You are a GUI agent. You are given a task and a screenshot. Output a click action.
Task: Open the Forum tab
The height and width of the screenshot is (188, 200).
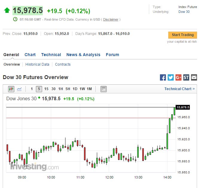click(x=112, y=55)
